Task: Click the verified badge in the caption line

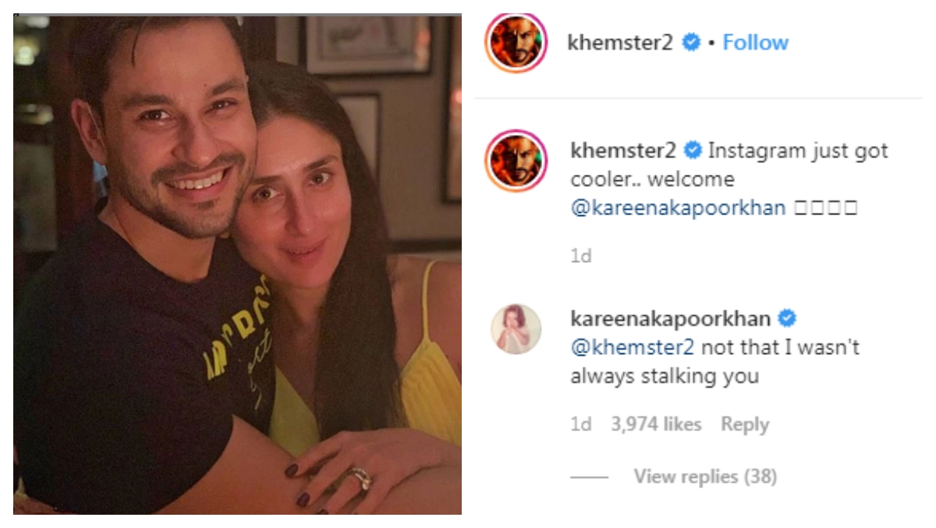Action: coord(691,150)
